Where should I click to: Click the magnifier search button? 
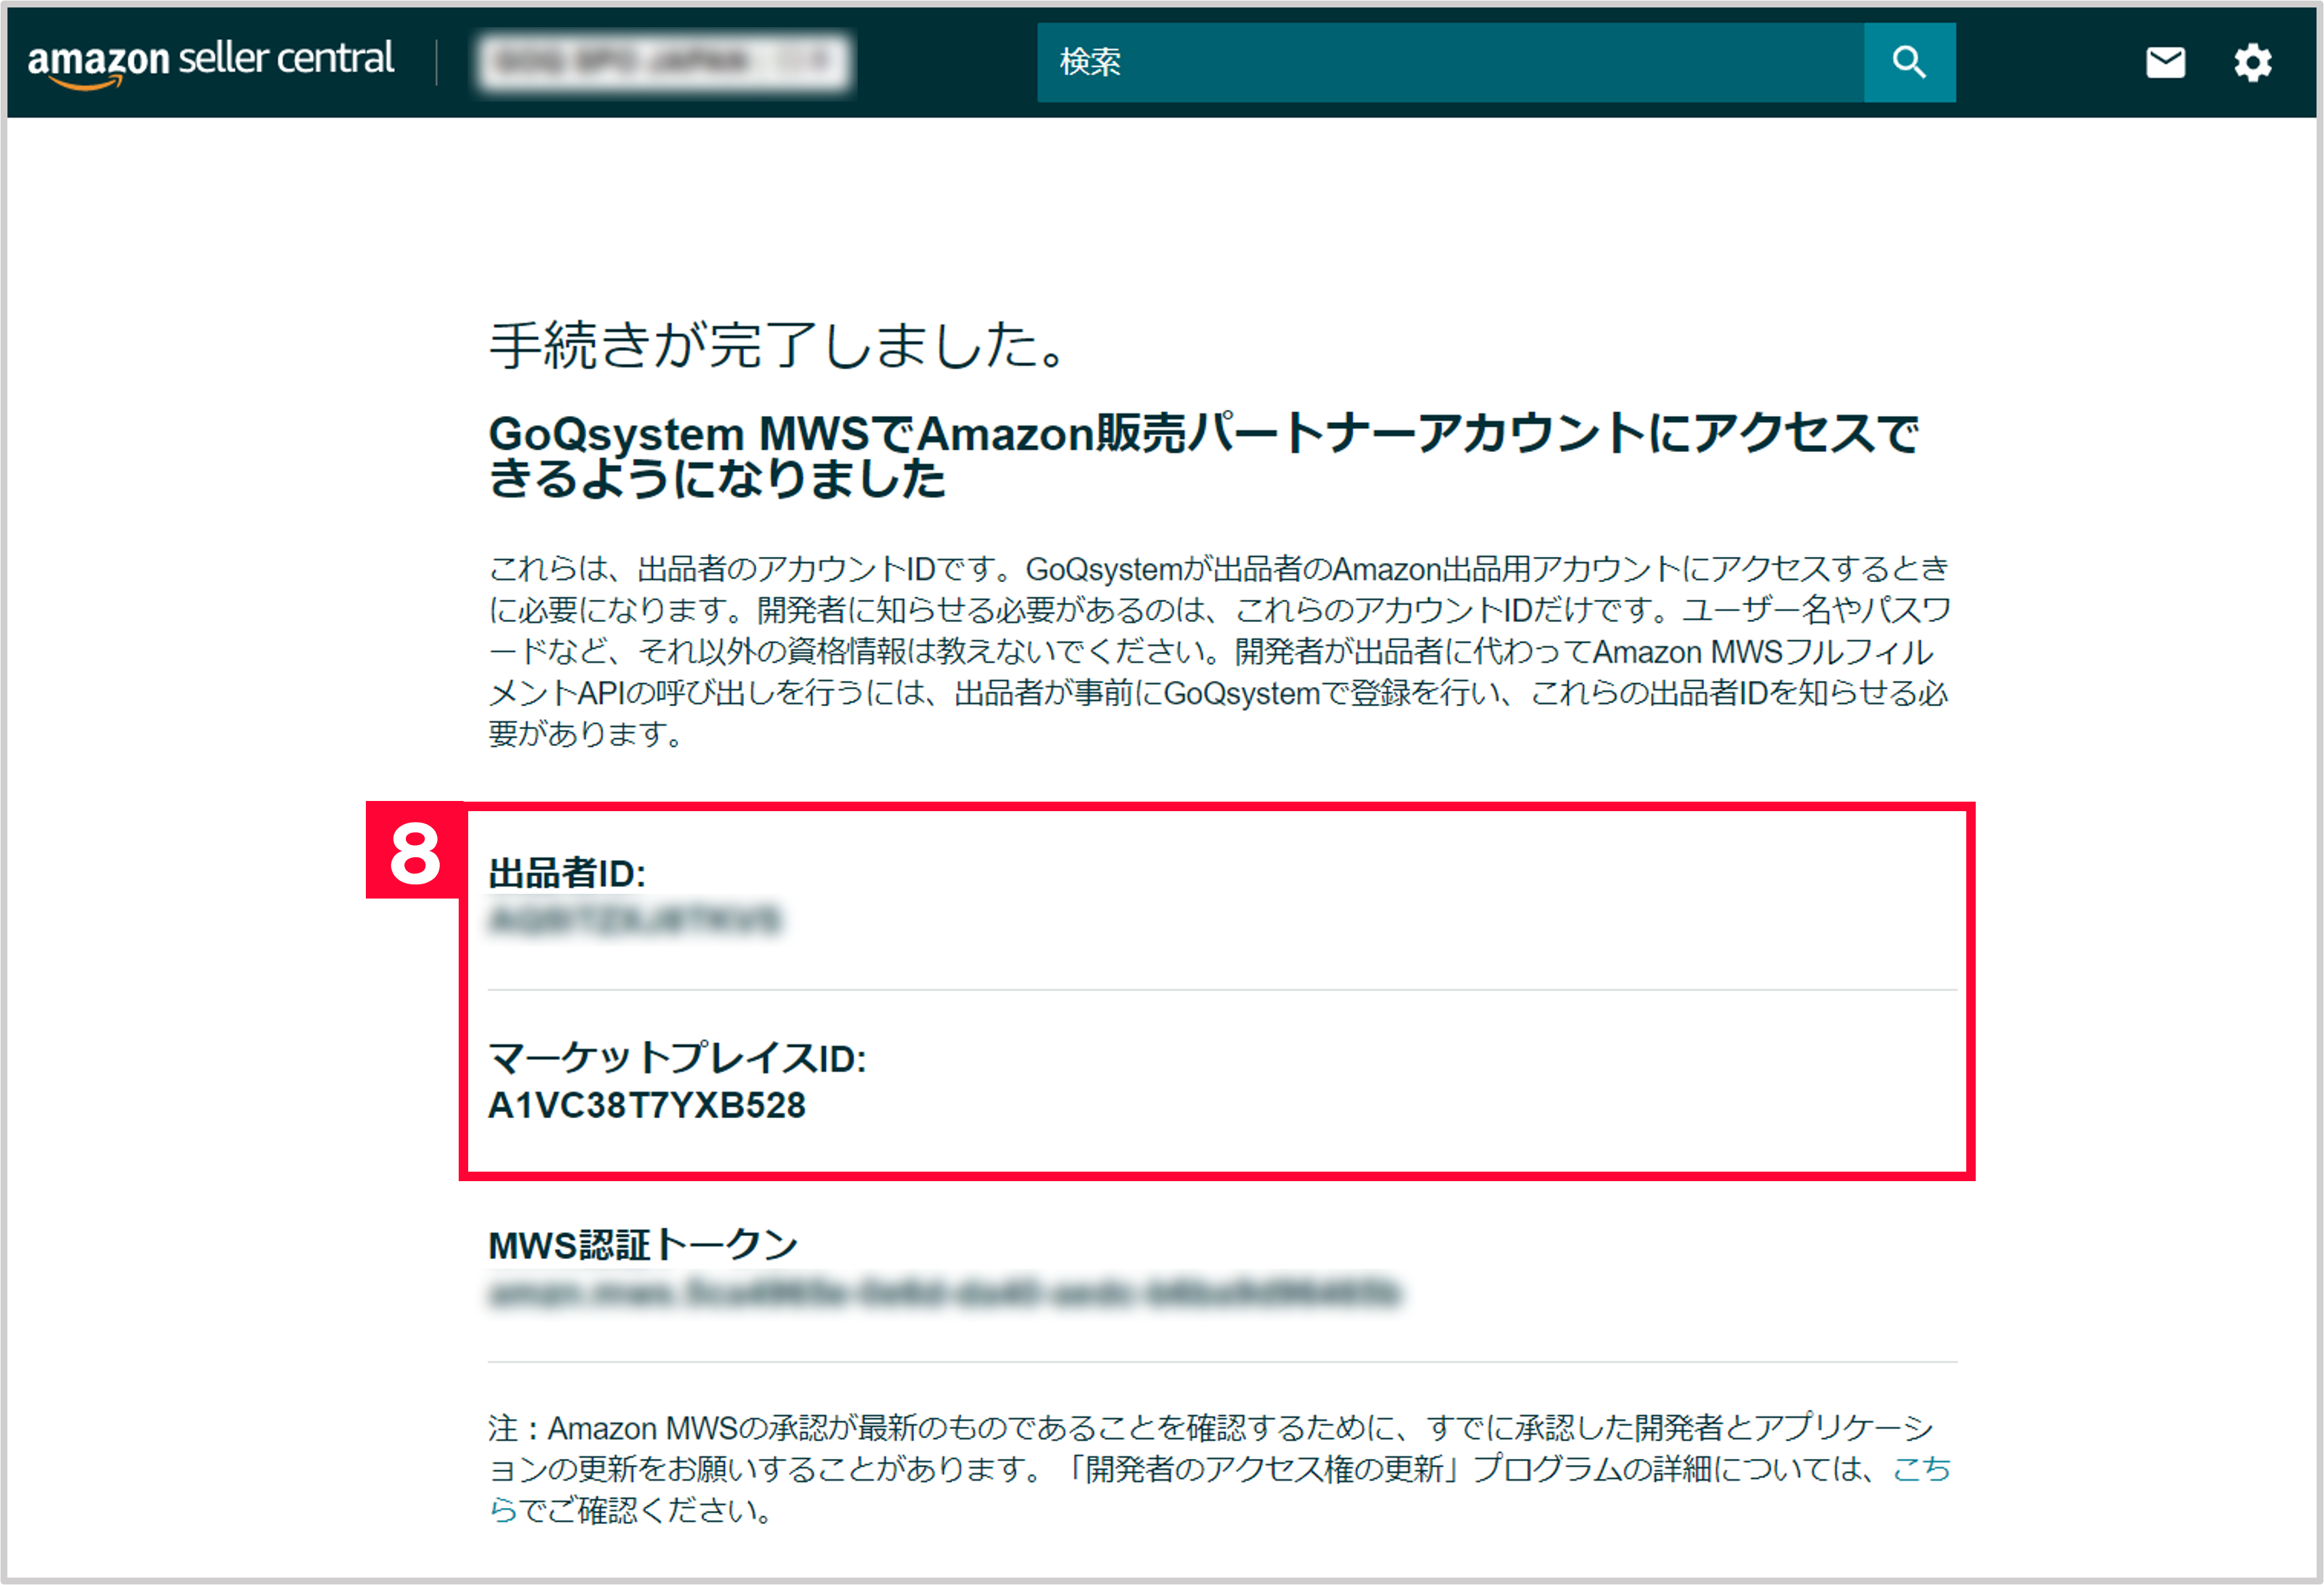[x=1909, y=62]
